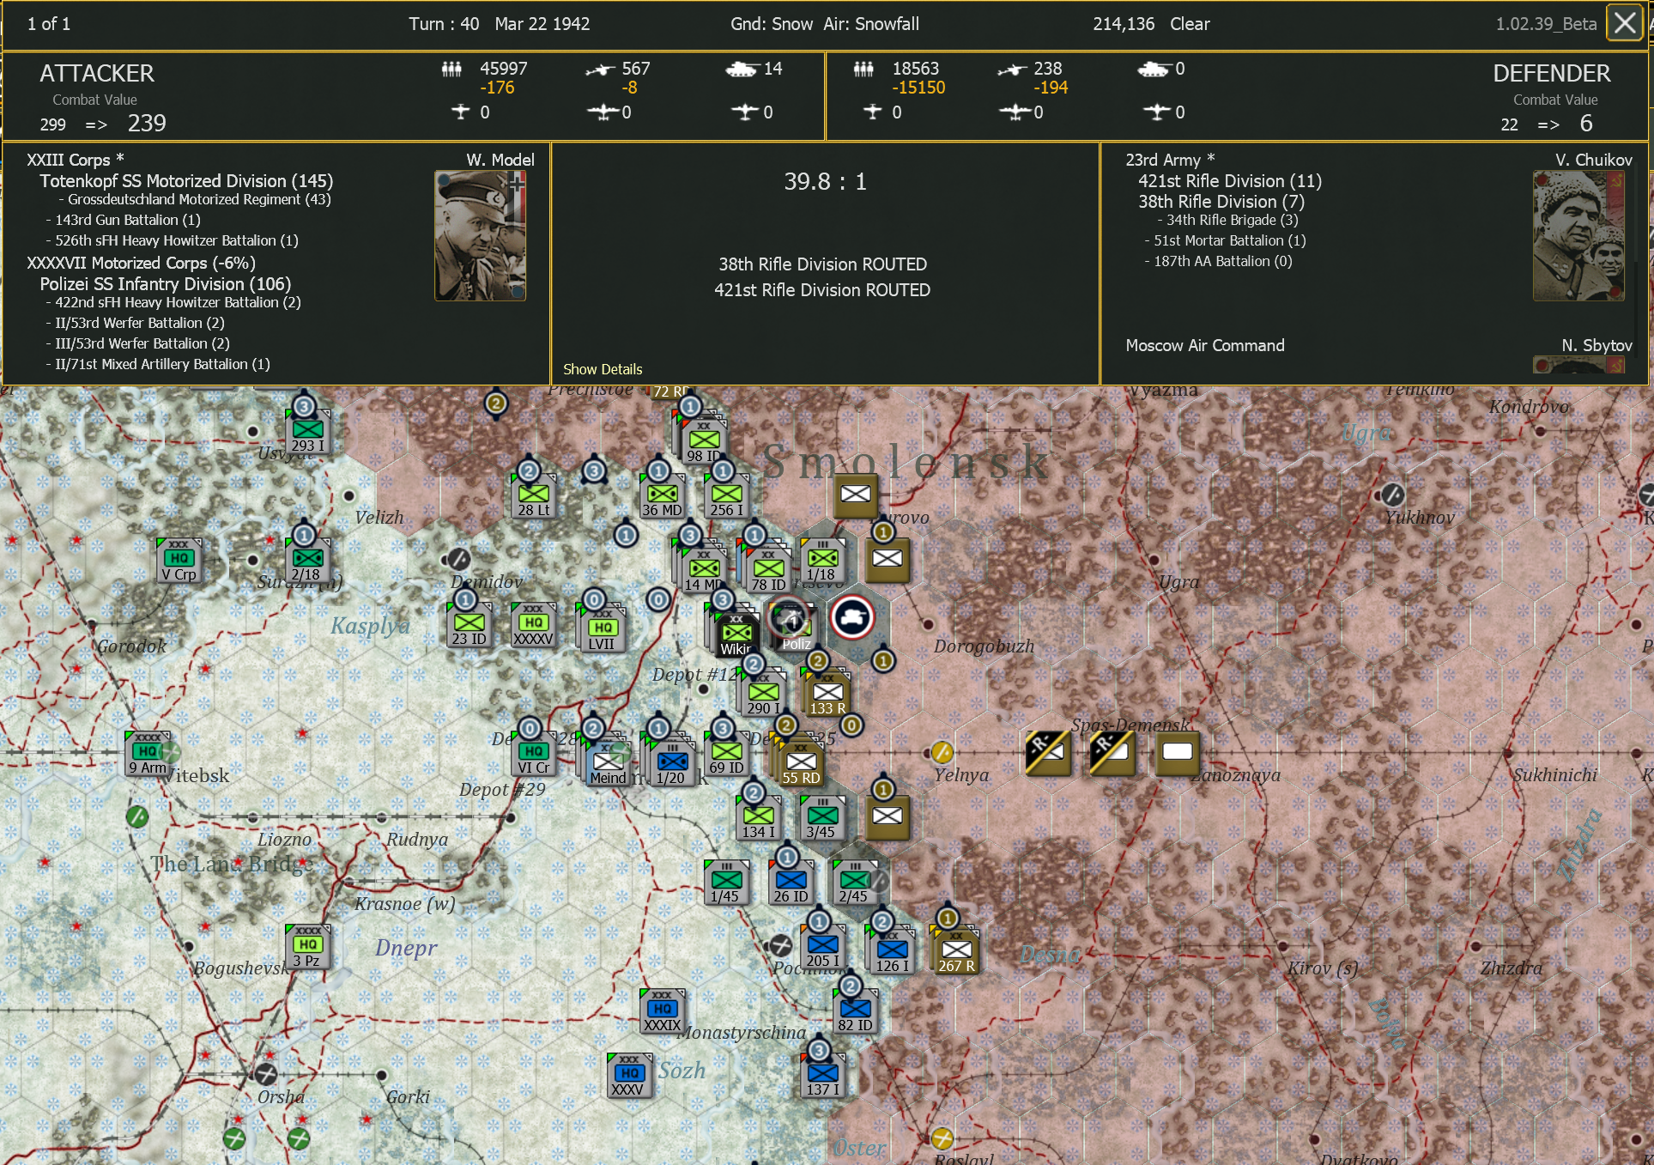Select 421st Rifle Division entry
This screenshot has width=1654, height=1165.
click(x=1230, y=181)
